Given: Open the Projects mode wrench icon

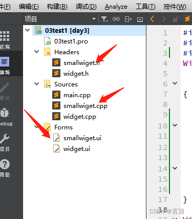Looking at the screenshot, I should (x=5, y=138).
